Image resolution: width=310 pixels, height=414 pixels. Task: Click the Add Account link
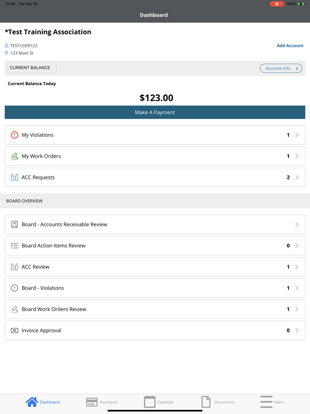290,46
